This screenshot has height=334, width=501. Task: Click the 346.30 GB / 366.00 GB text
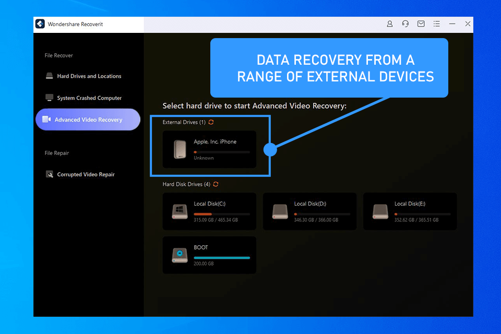pyautogui.click(x=316, y=220)
